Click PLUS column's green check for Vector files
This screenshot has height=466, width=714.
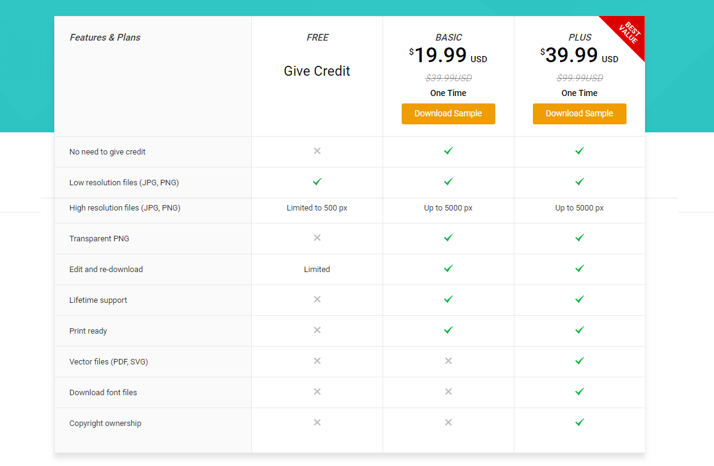(579, 361)
